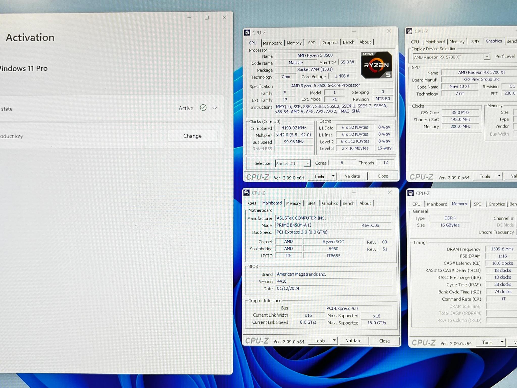Image resolution: width=517 pixels, height=388 pixels.
Task: Click the GFX Core clock value 35.0 MHz
Action: [x=460, y=112]
